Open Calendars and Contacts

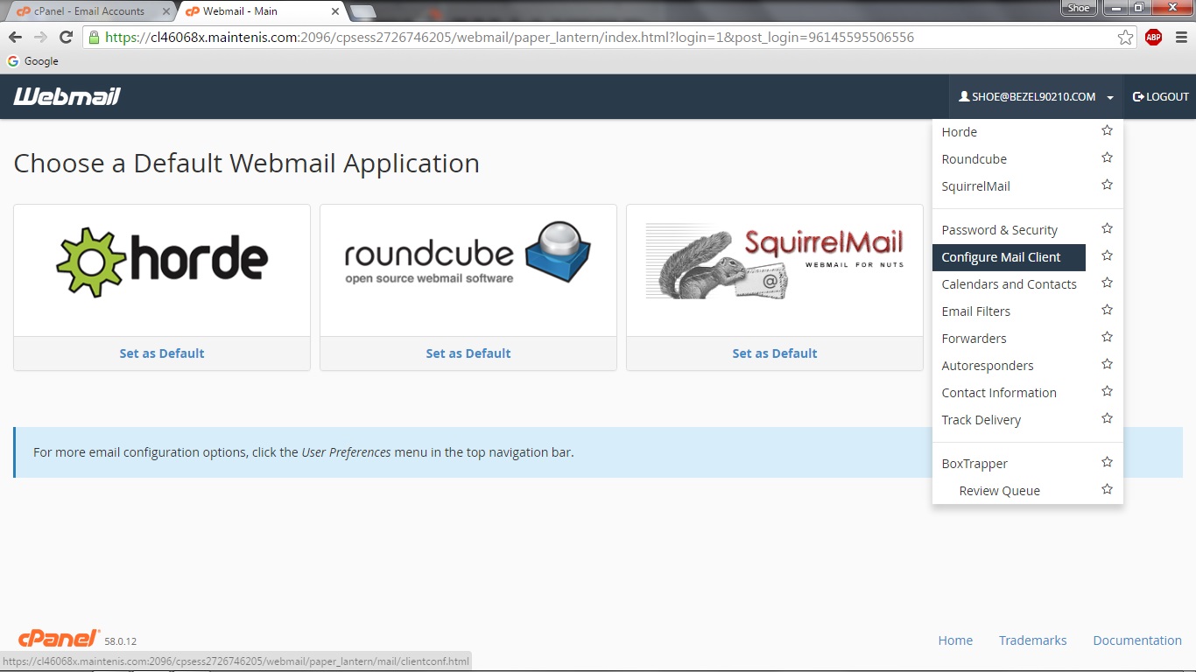pyautogui.click(x=1009, y=284)
